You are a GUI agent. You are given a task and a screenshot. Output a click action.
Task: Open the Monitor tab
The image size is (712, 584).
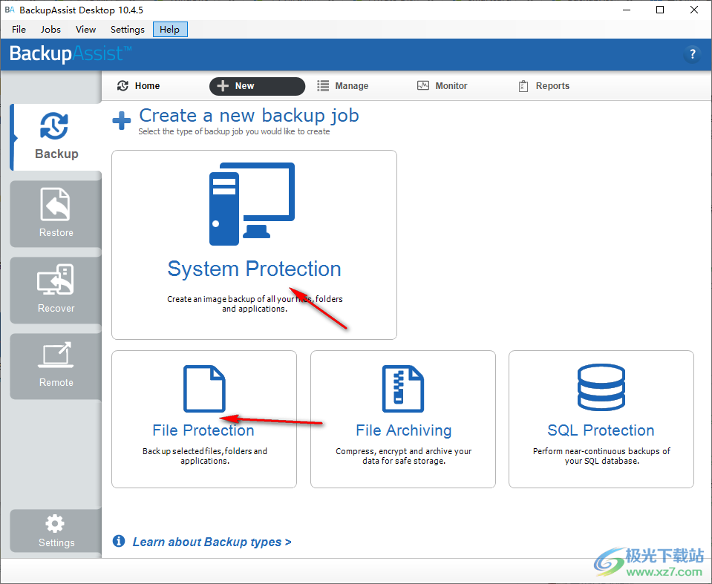(442, 86)
